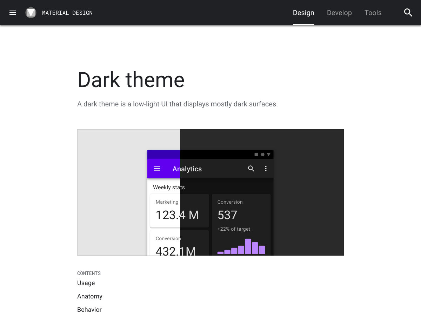Screen dimensions: 421x316
Task: Click the Analytics app bar title
Action: tap(187, 169)
